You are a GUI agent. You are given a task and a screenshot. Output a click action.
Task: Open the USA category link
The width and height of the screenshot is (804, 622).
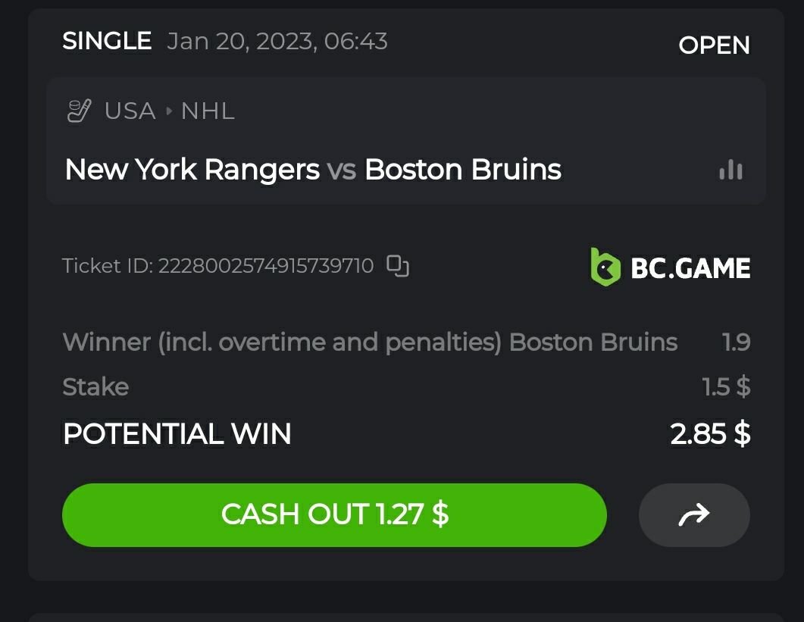130,111
